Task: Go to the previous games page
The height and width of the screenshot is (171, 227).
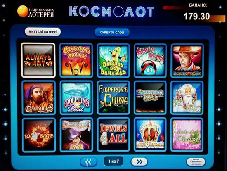Action: pyautogui.click(x=88, y=162)
